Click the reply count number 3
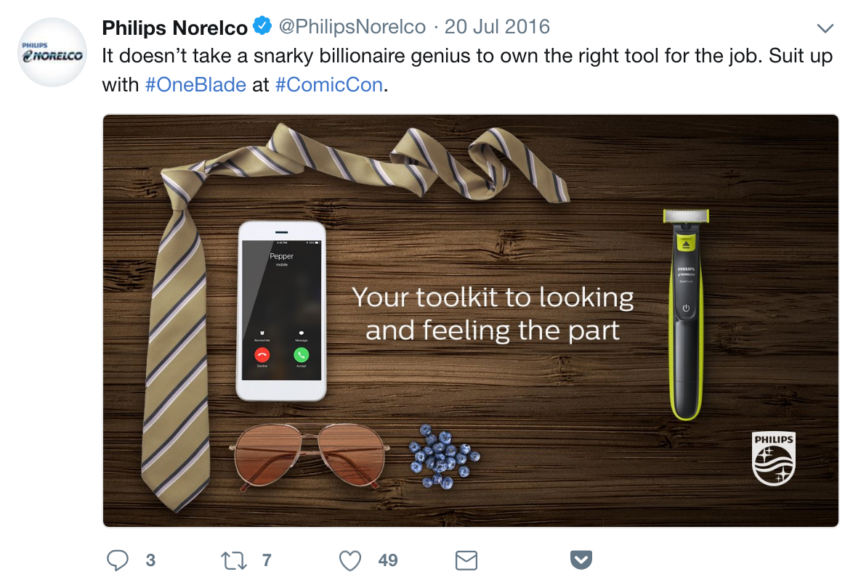 click(x=150, y=560)
